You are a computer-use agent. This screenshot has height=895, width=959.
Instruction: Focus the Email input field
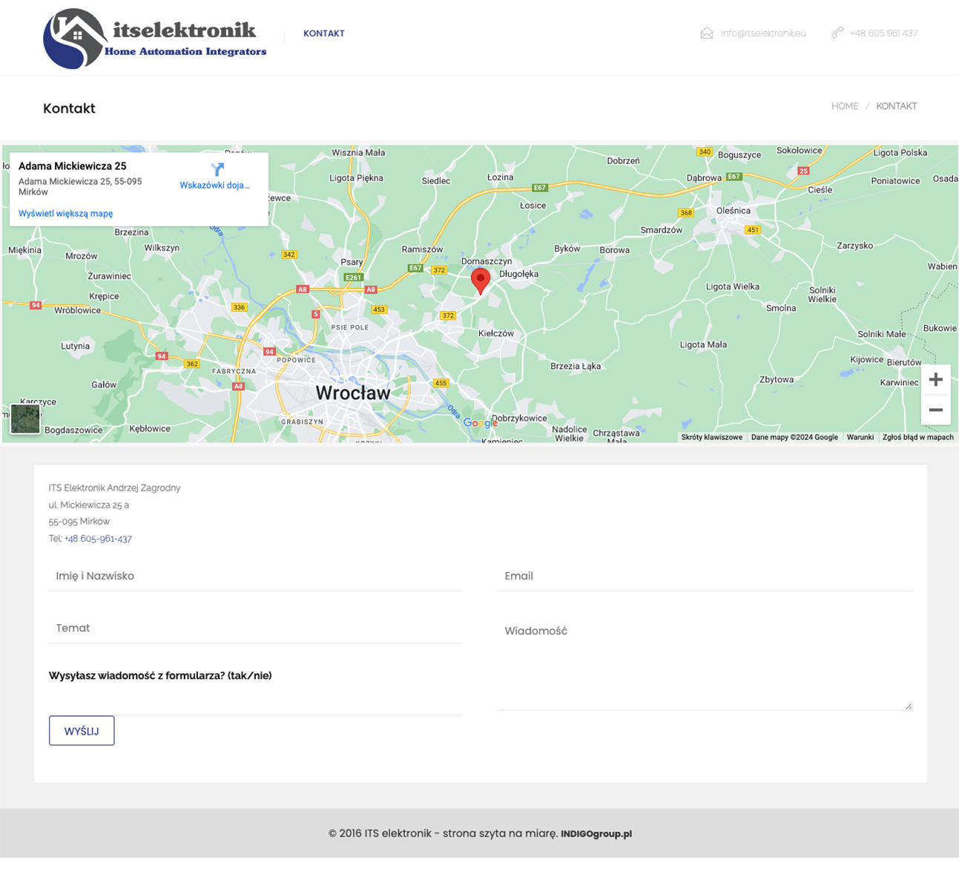705,576
